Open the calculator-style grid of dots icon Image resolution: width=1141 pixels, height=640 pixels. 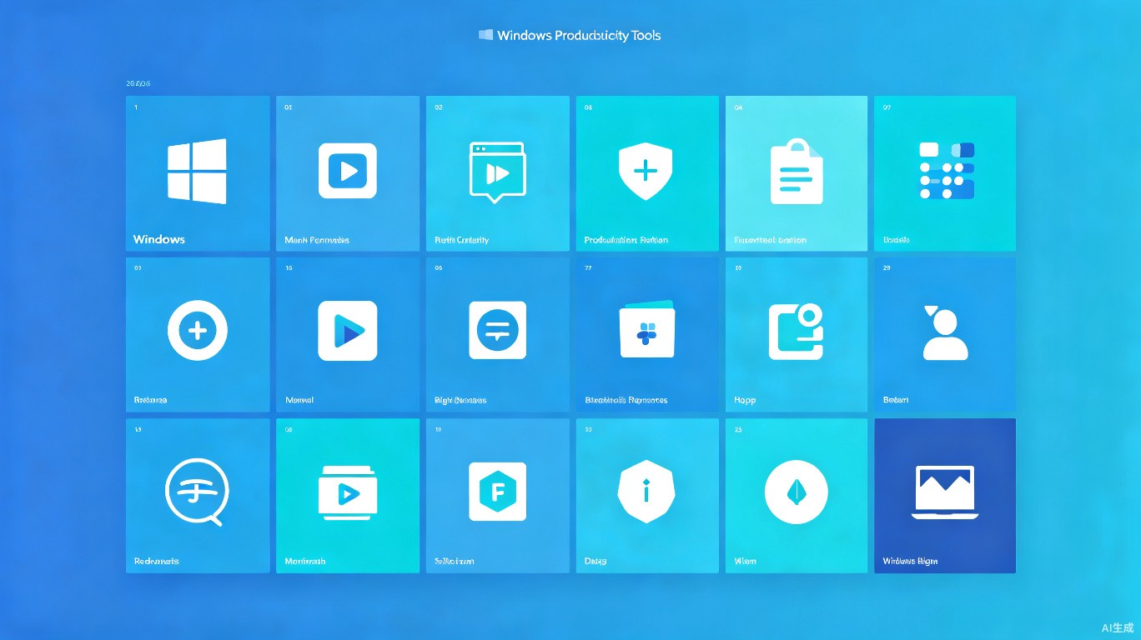click(947, 171)
